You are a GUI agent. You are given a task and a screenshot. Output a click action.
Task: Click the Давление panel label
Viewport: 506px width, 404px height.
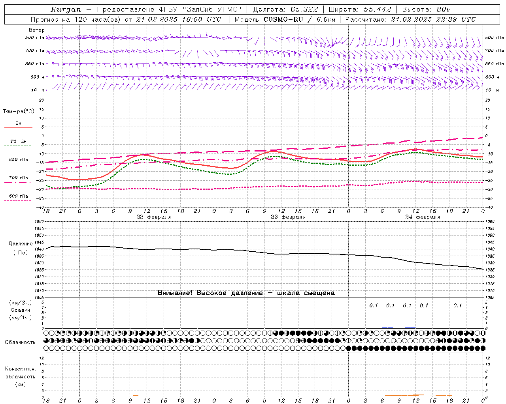click(21, 244)
